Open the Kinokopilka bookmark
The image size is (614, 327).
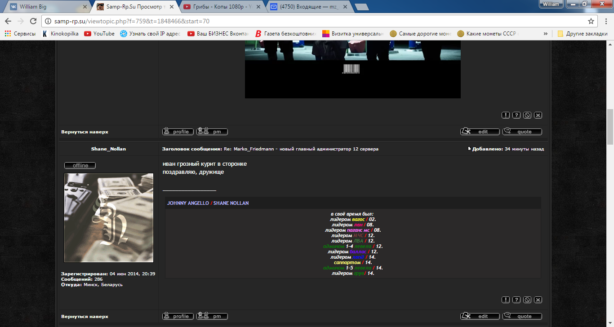60,34
